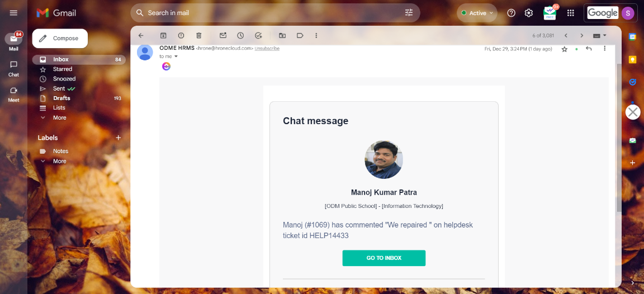
Task: Open the input tools keyboard dropdown
Action: coord(599,35)
